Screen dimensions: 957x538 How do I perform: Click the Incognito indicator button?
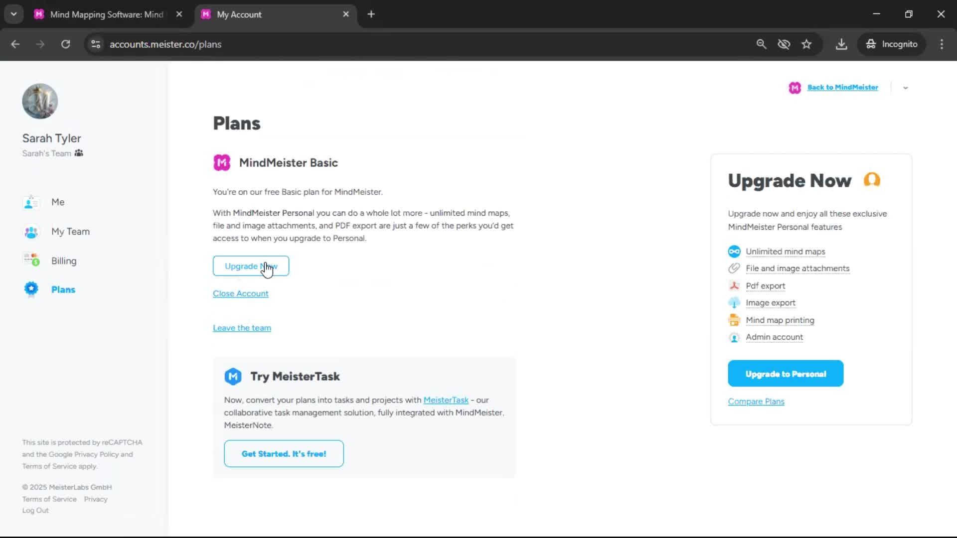tap(892, 44)
